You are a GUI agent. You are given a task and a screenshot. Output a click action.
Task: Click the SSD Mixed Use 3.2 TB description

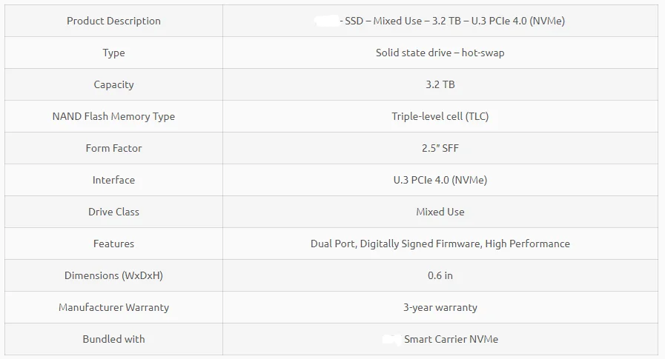coord(451,21)
